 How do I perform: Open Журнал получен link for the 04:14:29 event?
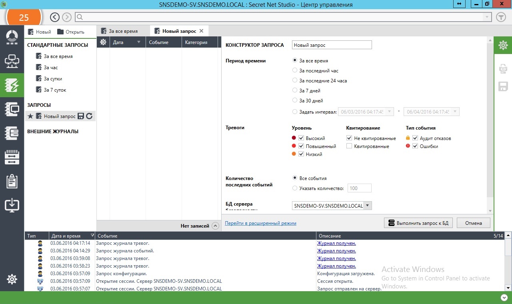click(336, 251)
